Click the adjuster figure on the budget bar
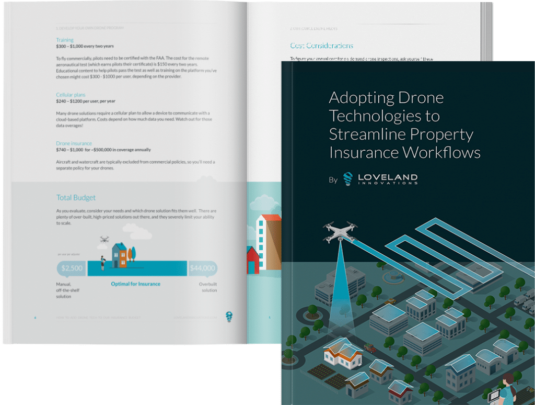The width and height of the screenshot is (535, 405). pyautogui.click(x=102, y=263)
